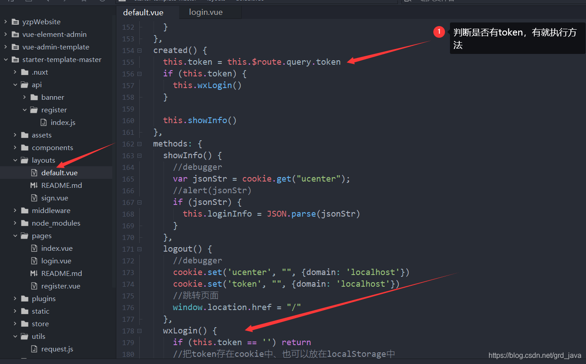The width and height of the screenshot is (586, 364).
Task: Click 'this.$route.query.token' on line 155
Action: pyautogui.click(x=284, y=62)
